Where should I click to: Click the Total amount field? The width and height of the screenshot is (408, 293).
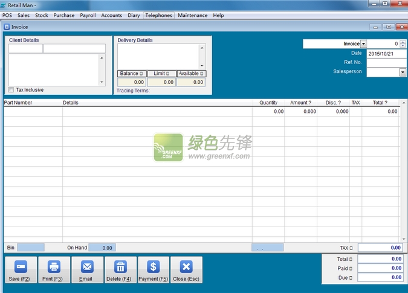380,259
